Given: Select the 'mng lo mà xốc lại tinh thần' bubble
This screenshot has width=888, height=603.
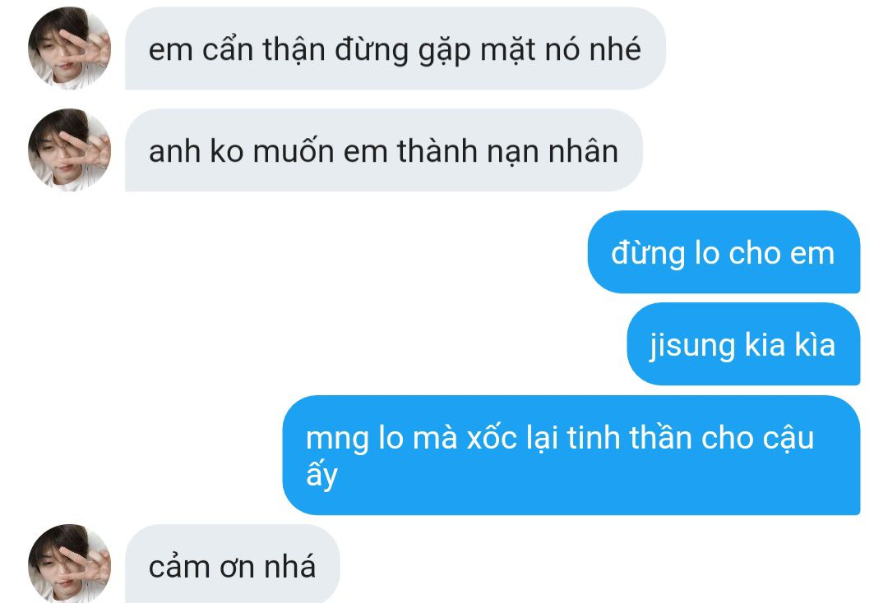Looking at the screenshot, I should click(571, 455).
